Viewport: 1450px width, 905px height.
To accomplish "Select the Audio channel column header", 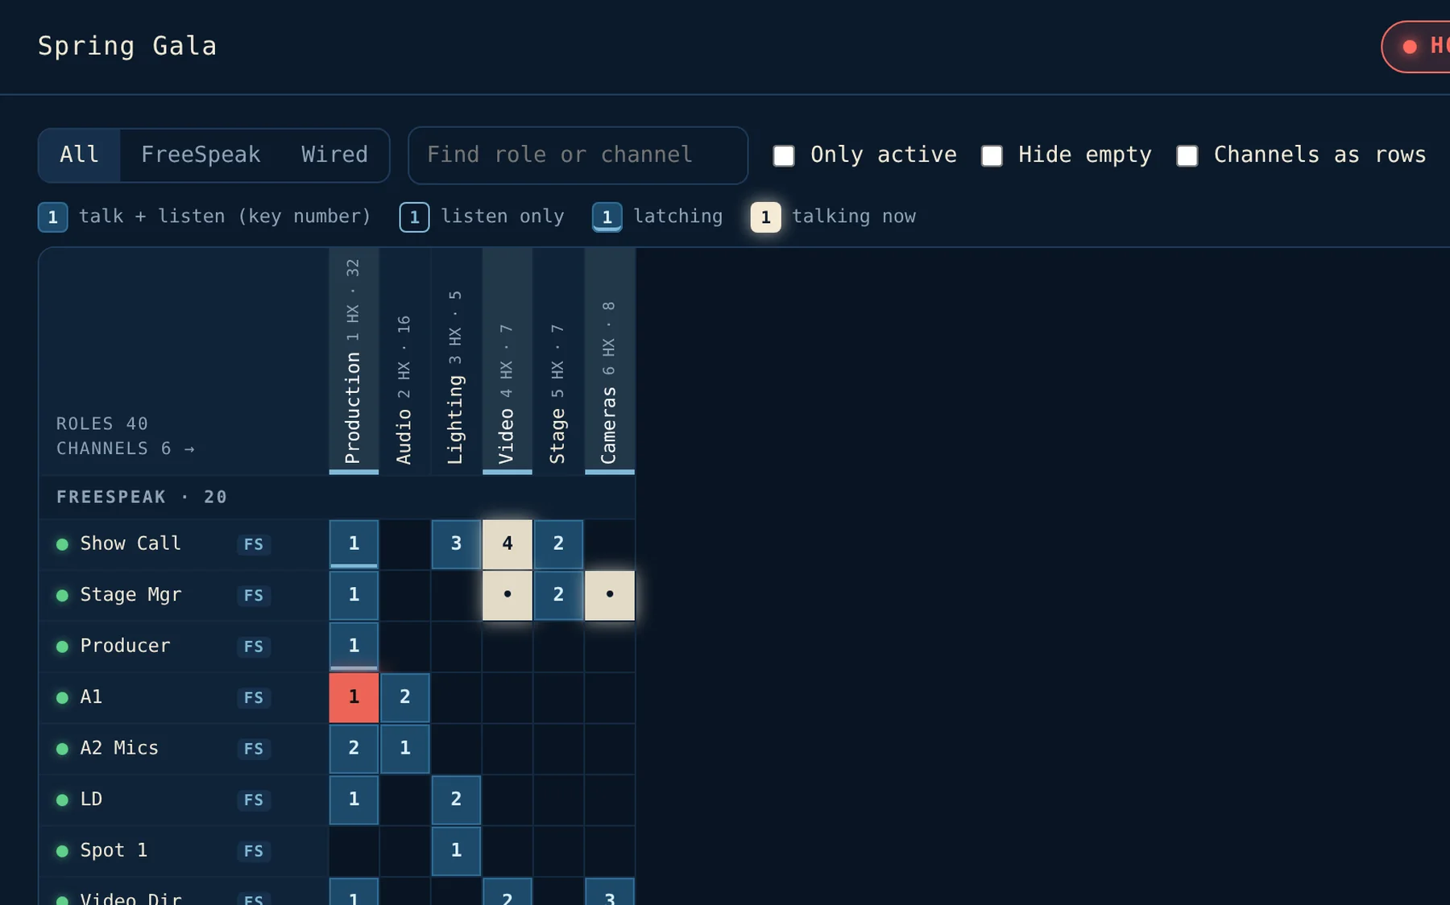I will click(x=404, y=362).
